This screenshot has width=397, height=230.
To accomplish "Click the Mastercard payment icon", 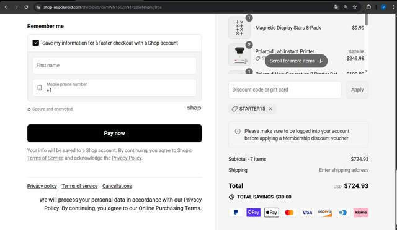I will [289, 213].
